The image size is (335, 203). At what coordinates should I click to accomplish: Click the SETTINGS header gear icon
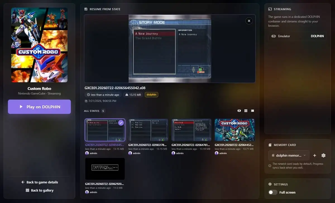tap(270, 184)
